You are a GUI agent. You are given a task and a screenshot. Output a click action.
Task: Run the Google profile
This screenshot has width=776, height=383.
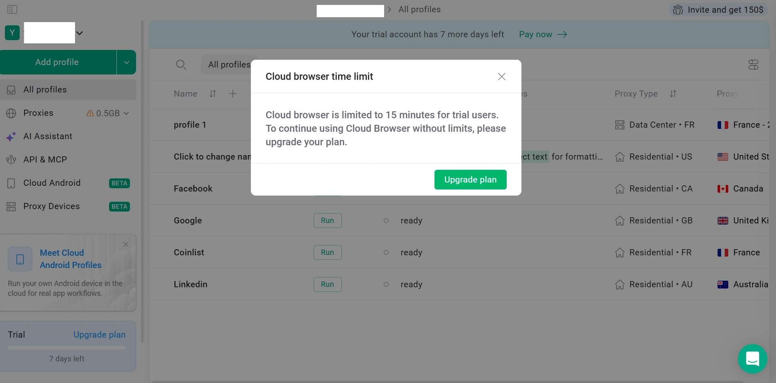tap(328, 221)
